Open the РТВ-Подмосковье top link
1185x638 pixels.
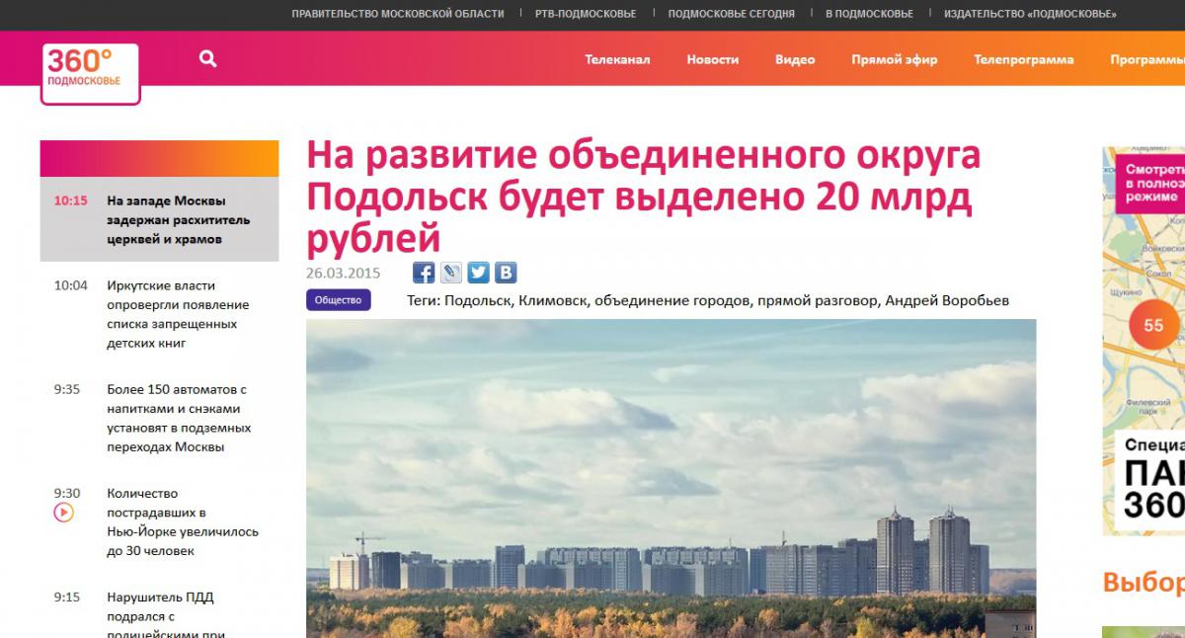586,14
